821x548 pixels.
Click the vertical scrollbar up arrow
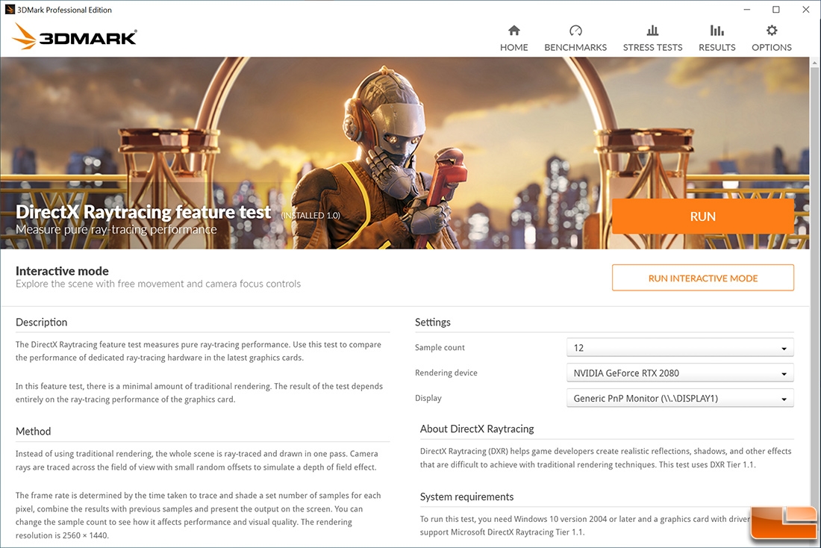click(x=815, y=63)
